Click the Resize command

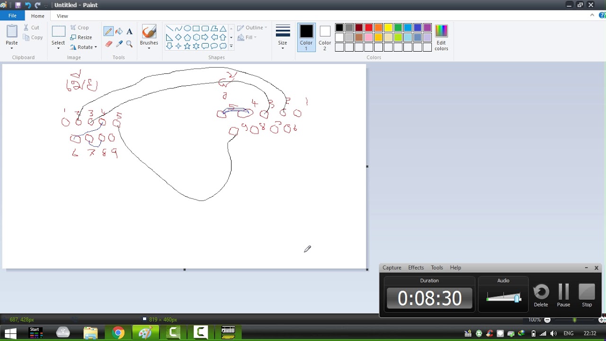[x=81, y=37]
